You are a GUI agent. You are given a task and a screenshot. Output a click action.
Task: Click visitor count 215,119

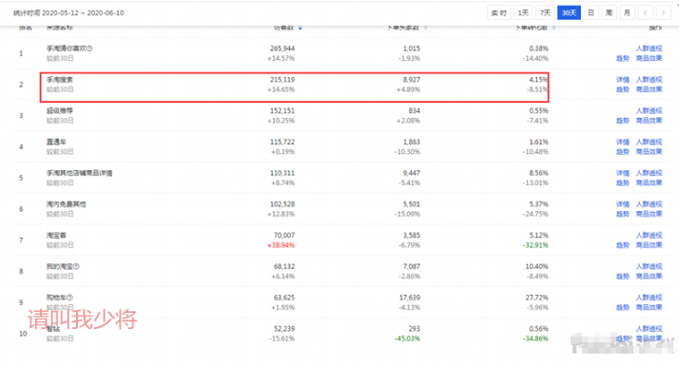click(282, 80)
